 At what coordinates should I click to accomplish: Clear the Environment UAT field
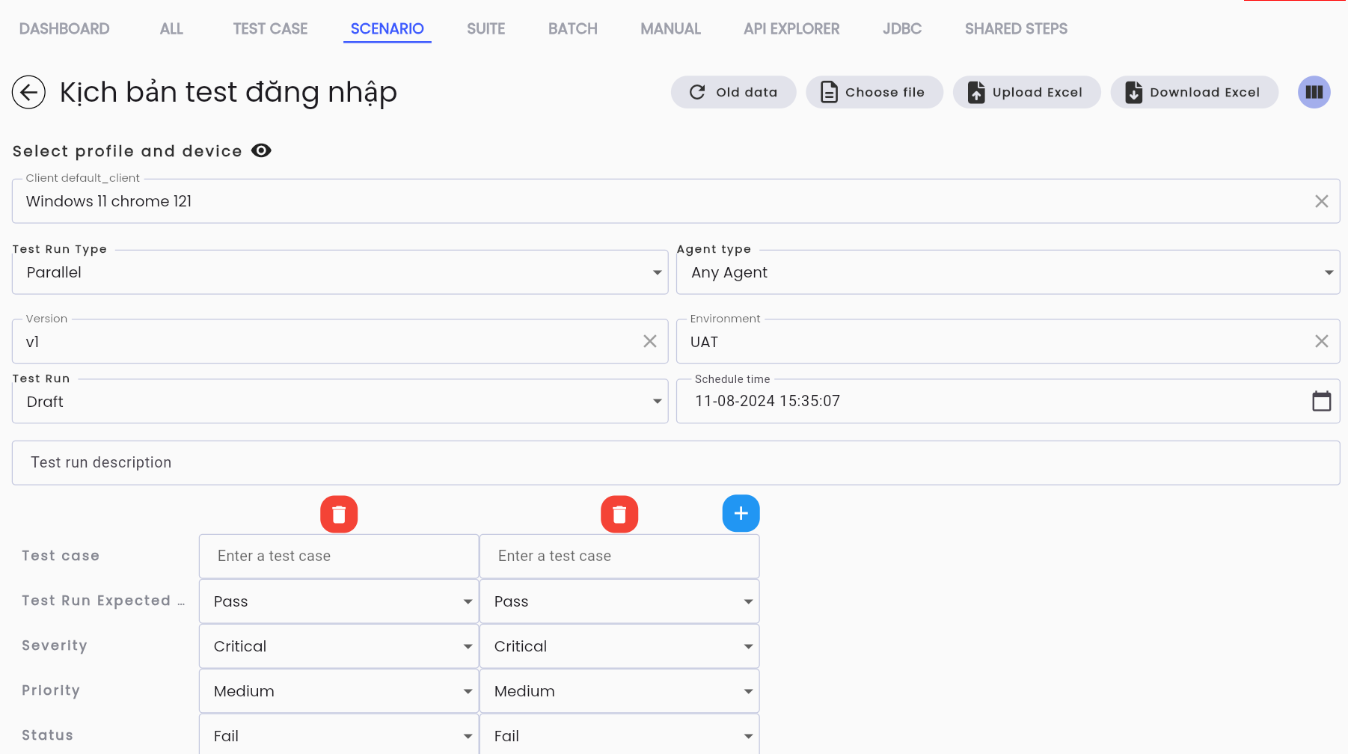(1322, 341)
